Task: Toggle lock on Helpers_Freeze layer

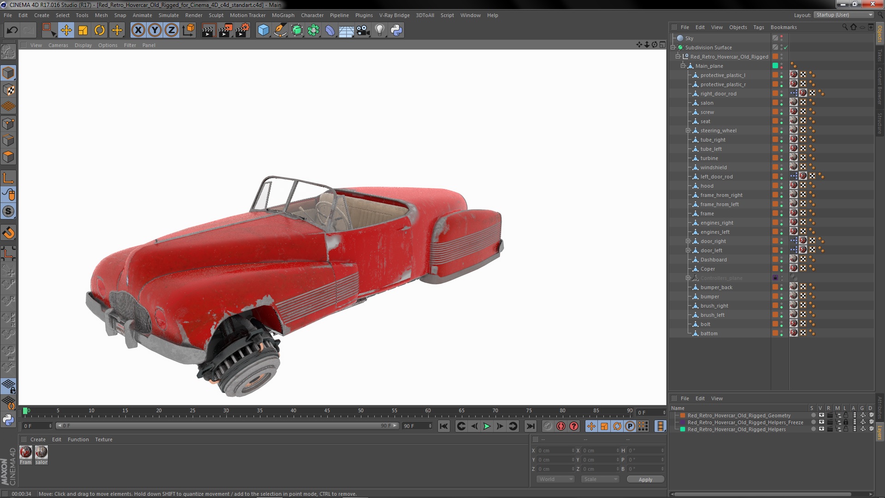Action: click(x=846, y=422)
